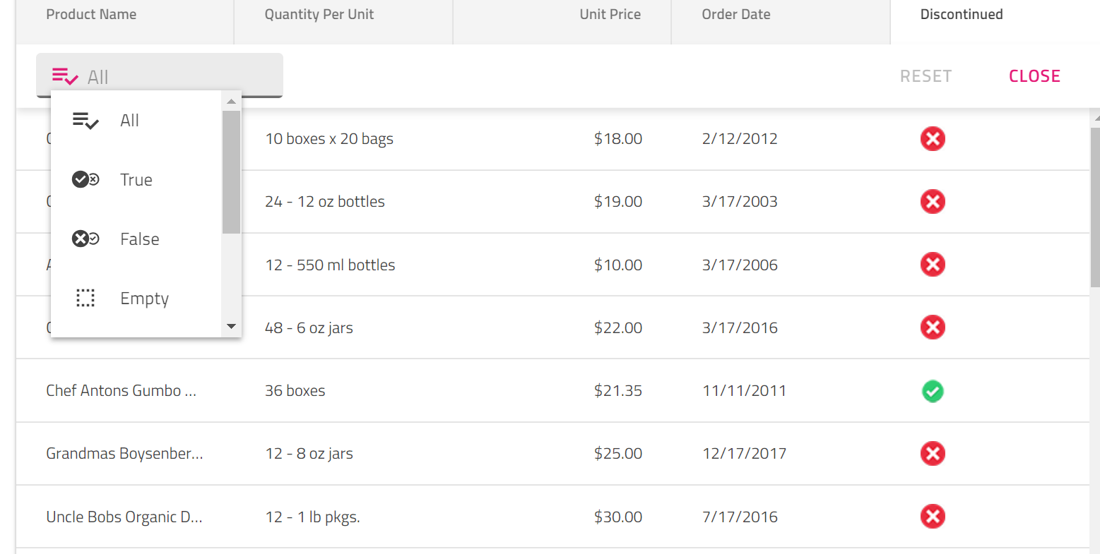Click the dropdown list scrollbar thumb

[x=231, y=171]
